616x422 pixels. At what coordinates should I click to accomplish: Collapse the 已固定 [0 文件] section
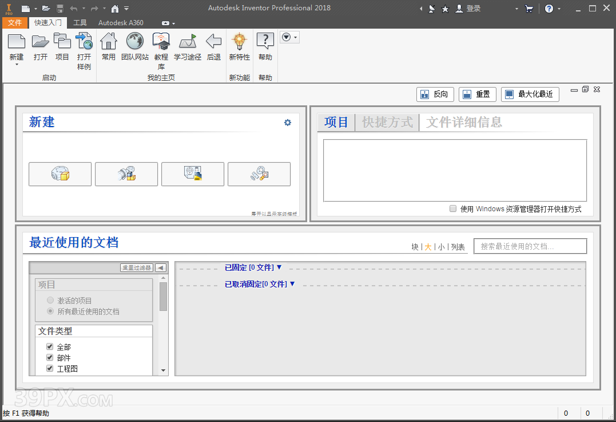[x=279, y=267]
